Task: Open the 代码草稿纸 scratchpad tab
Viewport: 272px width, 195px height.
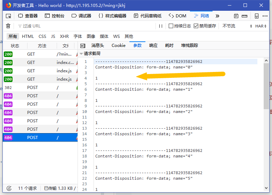Action: (x=147, y=16)
